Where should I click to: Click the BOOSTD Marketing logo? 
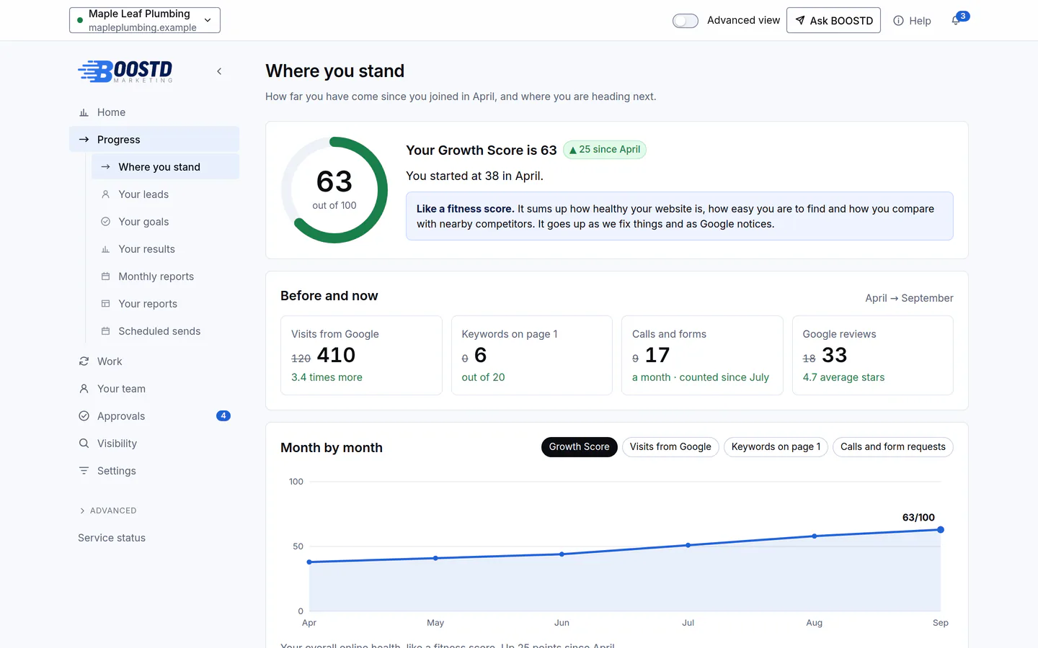point(125,71)
